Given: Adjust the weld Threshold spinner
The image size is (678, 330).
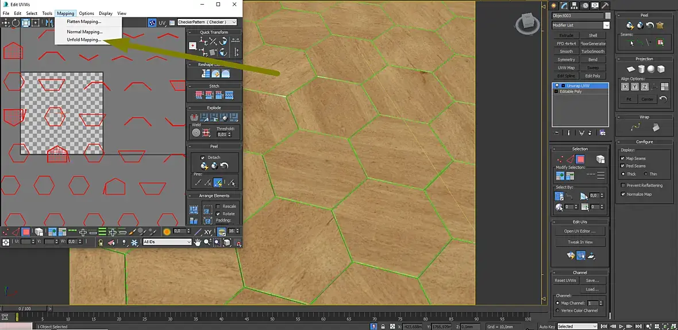Looking at the screenshot, I should [x=228, y=134].
